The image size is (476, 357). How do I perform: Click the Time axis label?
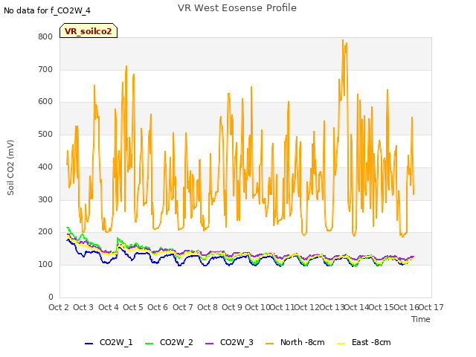[421, 319]
